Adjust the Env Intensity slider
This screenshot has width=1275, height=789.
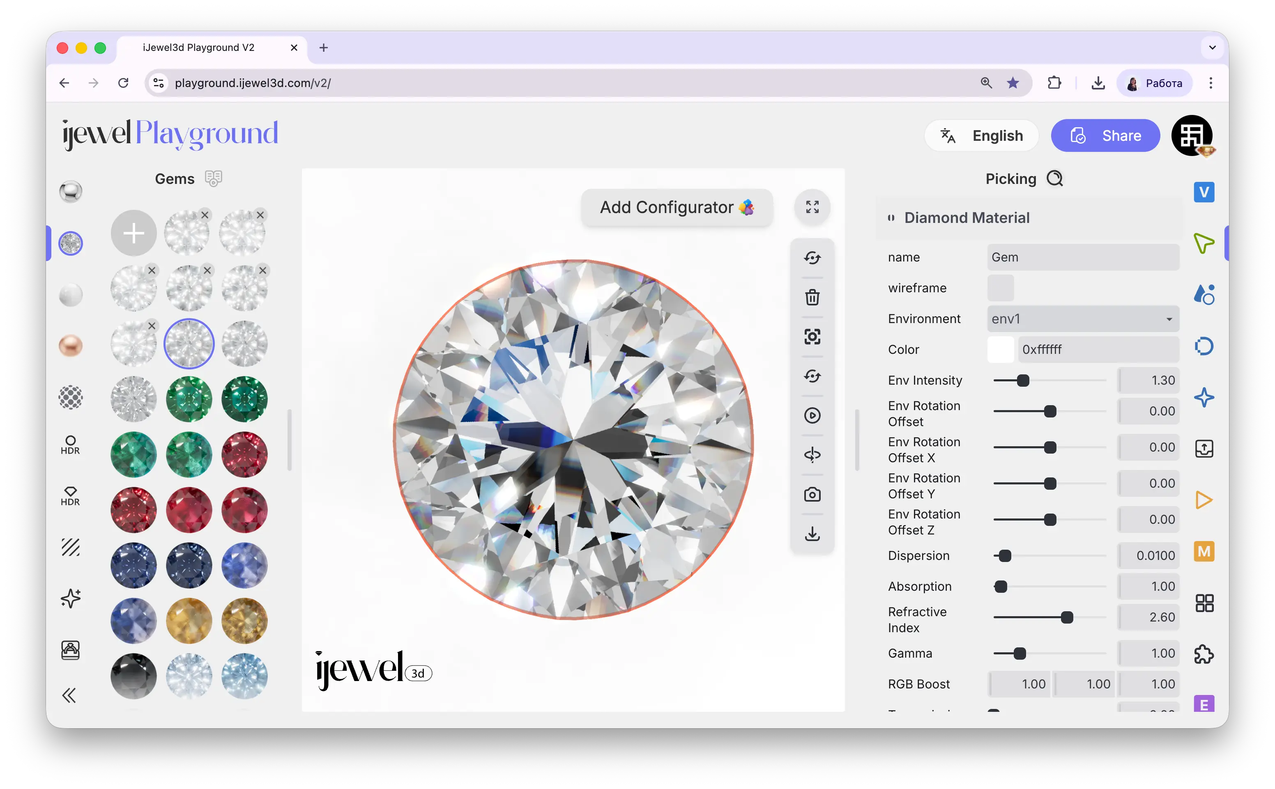1049,381
